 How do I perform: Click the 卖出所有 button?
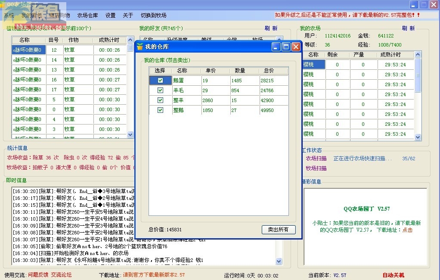pyautogui.click(x=279, y=230)
